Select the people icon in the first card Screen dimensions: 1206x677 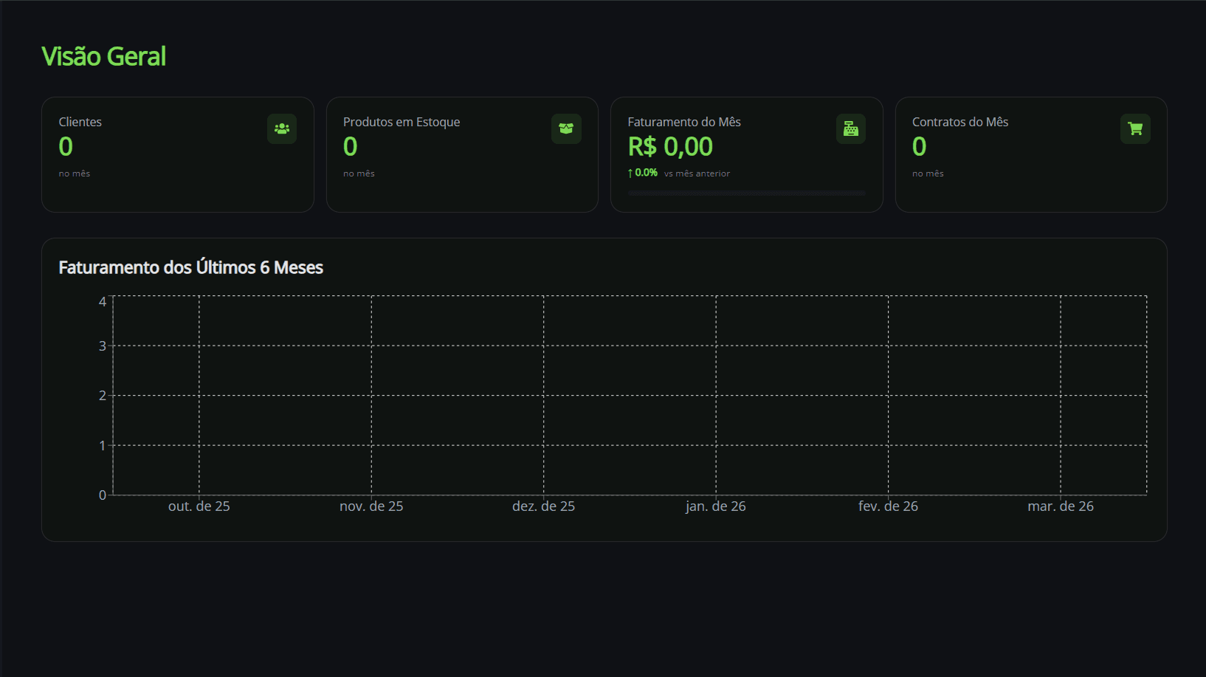coord(281,128)
